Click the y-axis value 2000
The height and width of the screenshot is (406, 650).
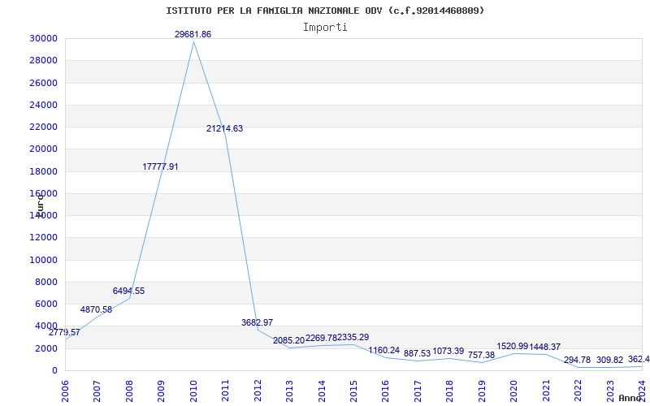click(46, 348)
